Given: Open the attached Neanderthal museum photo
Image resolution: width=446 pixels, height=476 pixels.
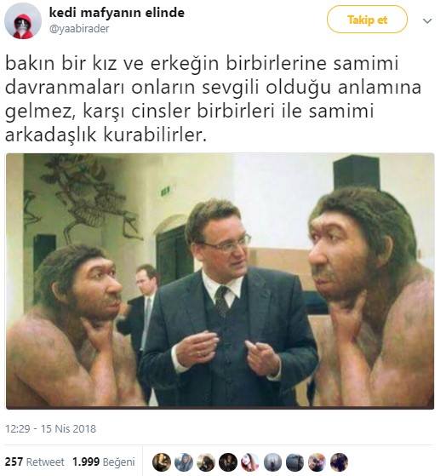Looking at the screenshot, I should coord(220,281).
